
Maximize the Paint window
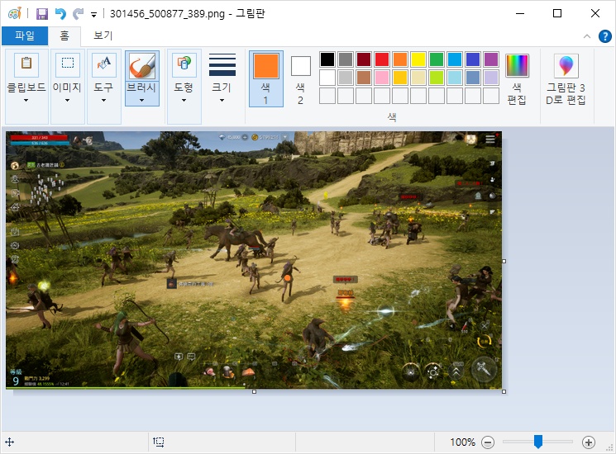[557, 13]
